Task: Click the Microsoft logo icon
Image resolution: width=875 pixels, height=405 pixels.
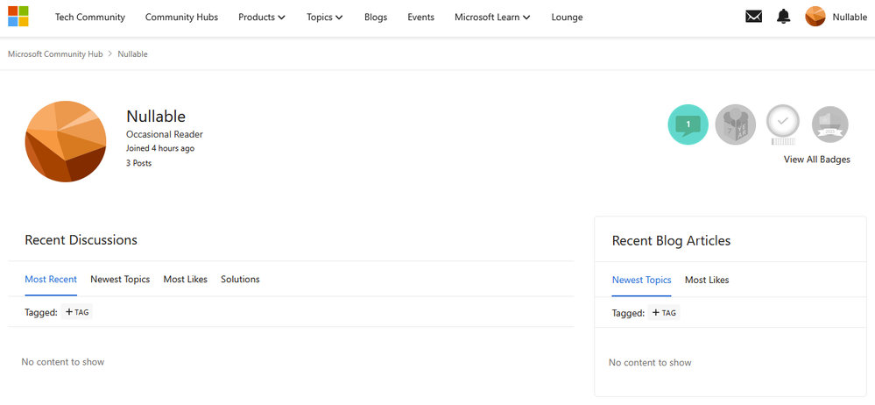Action: click(18, 17)
